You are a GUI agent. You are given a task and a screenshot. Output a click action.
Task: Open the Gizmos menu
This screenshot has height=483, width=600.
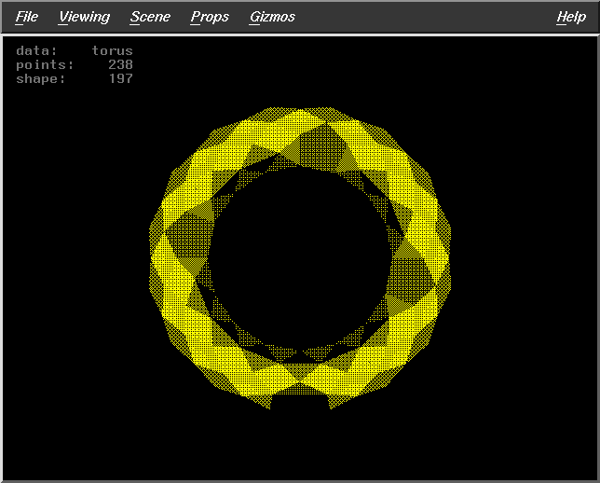(x=272, y=17)
